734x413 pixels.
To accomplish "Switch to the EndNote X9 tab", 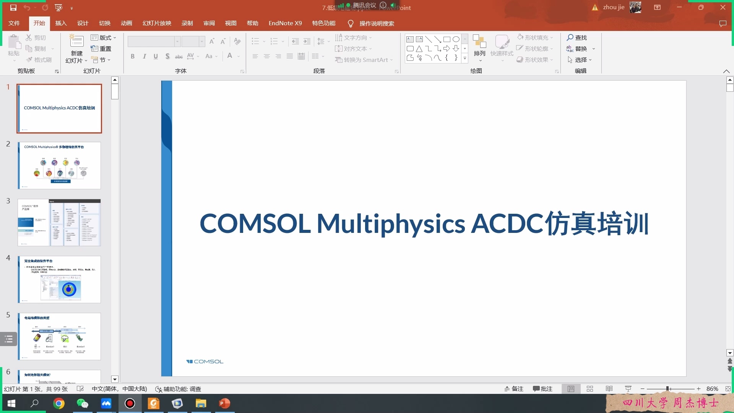I will click(x=285, y=23).
